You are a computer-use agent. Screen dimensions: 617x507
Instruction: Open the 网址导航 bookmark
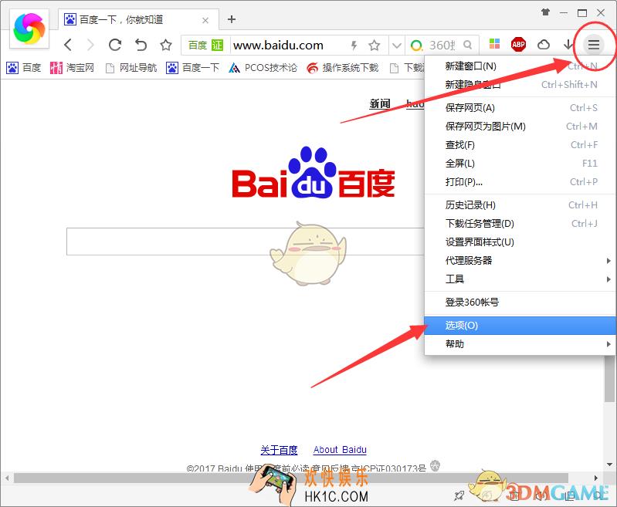[x=131, y=68]
